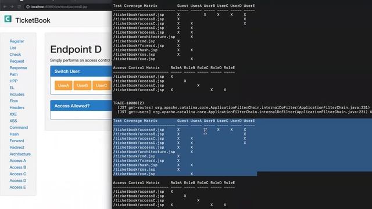The image size is (372, 209).
Task: Navigate to Access B page
Action: (18, 167)
